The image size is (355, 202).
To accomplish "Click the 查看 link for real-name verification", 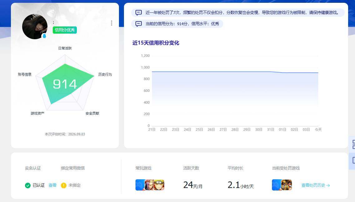I will click(52, 185).
